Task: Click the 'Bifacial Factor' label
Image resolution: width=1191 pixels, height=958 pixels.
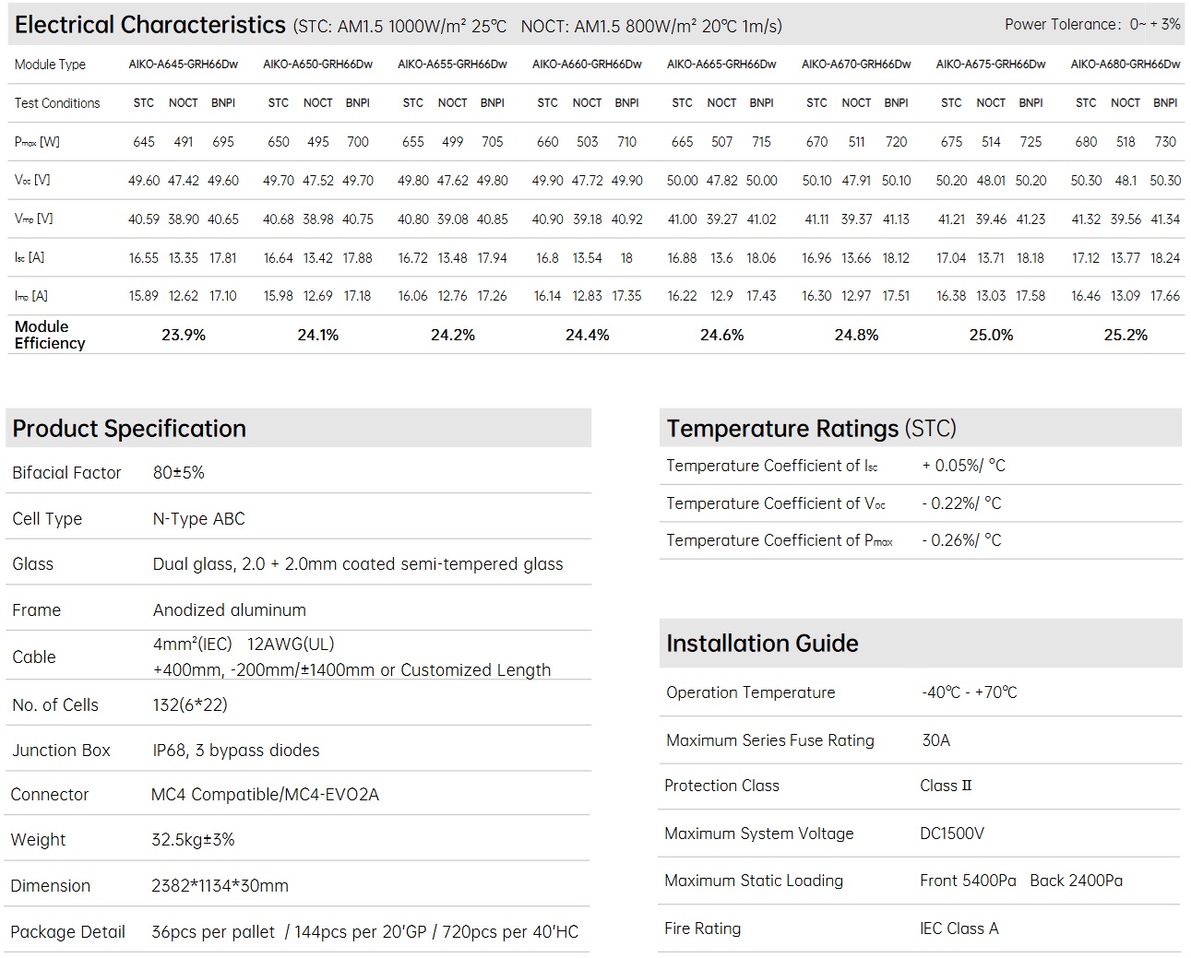Action: coord(66,473)
